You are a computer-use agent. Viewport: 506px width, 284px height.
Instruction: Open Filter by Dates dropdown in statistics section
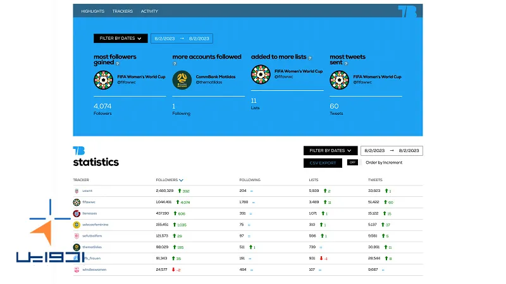(x=330, y=150)
